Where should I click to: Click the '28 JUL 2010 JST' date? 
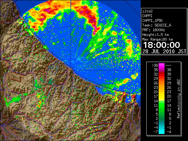pyautogui.click(x=164, y=51)
